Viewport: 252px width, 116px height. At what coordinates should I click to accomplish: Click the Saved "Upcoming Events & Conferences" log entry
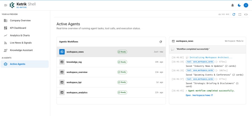(x=214, y=75)
